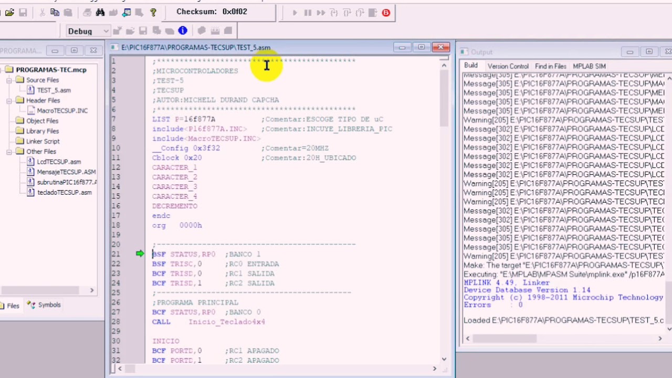Click the Copy icon in the toolbar
Image resolution: width=672 pixels, height=378 pixels.
[55, 13]
